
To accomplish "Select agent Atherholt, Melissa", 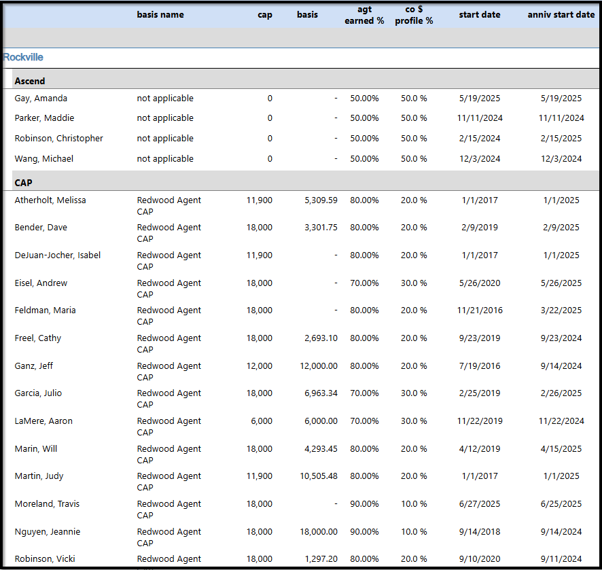I will (50, 200).
